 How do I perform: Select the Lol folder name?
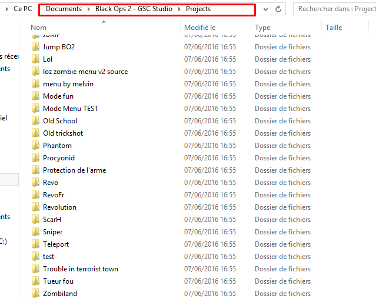(48, 59)
